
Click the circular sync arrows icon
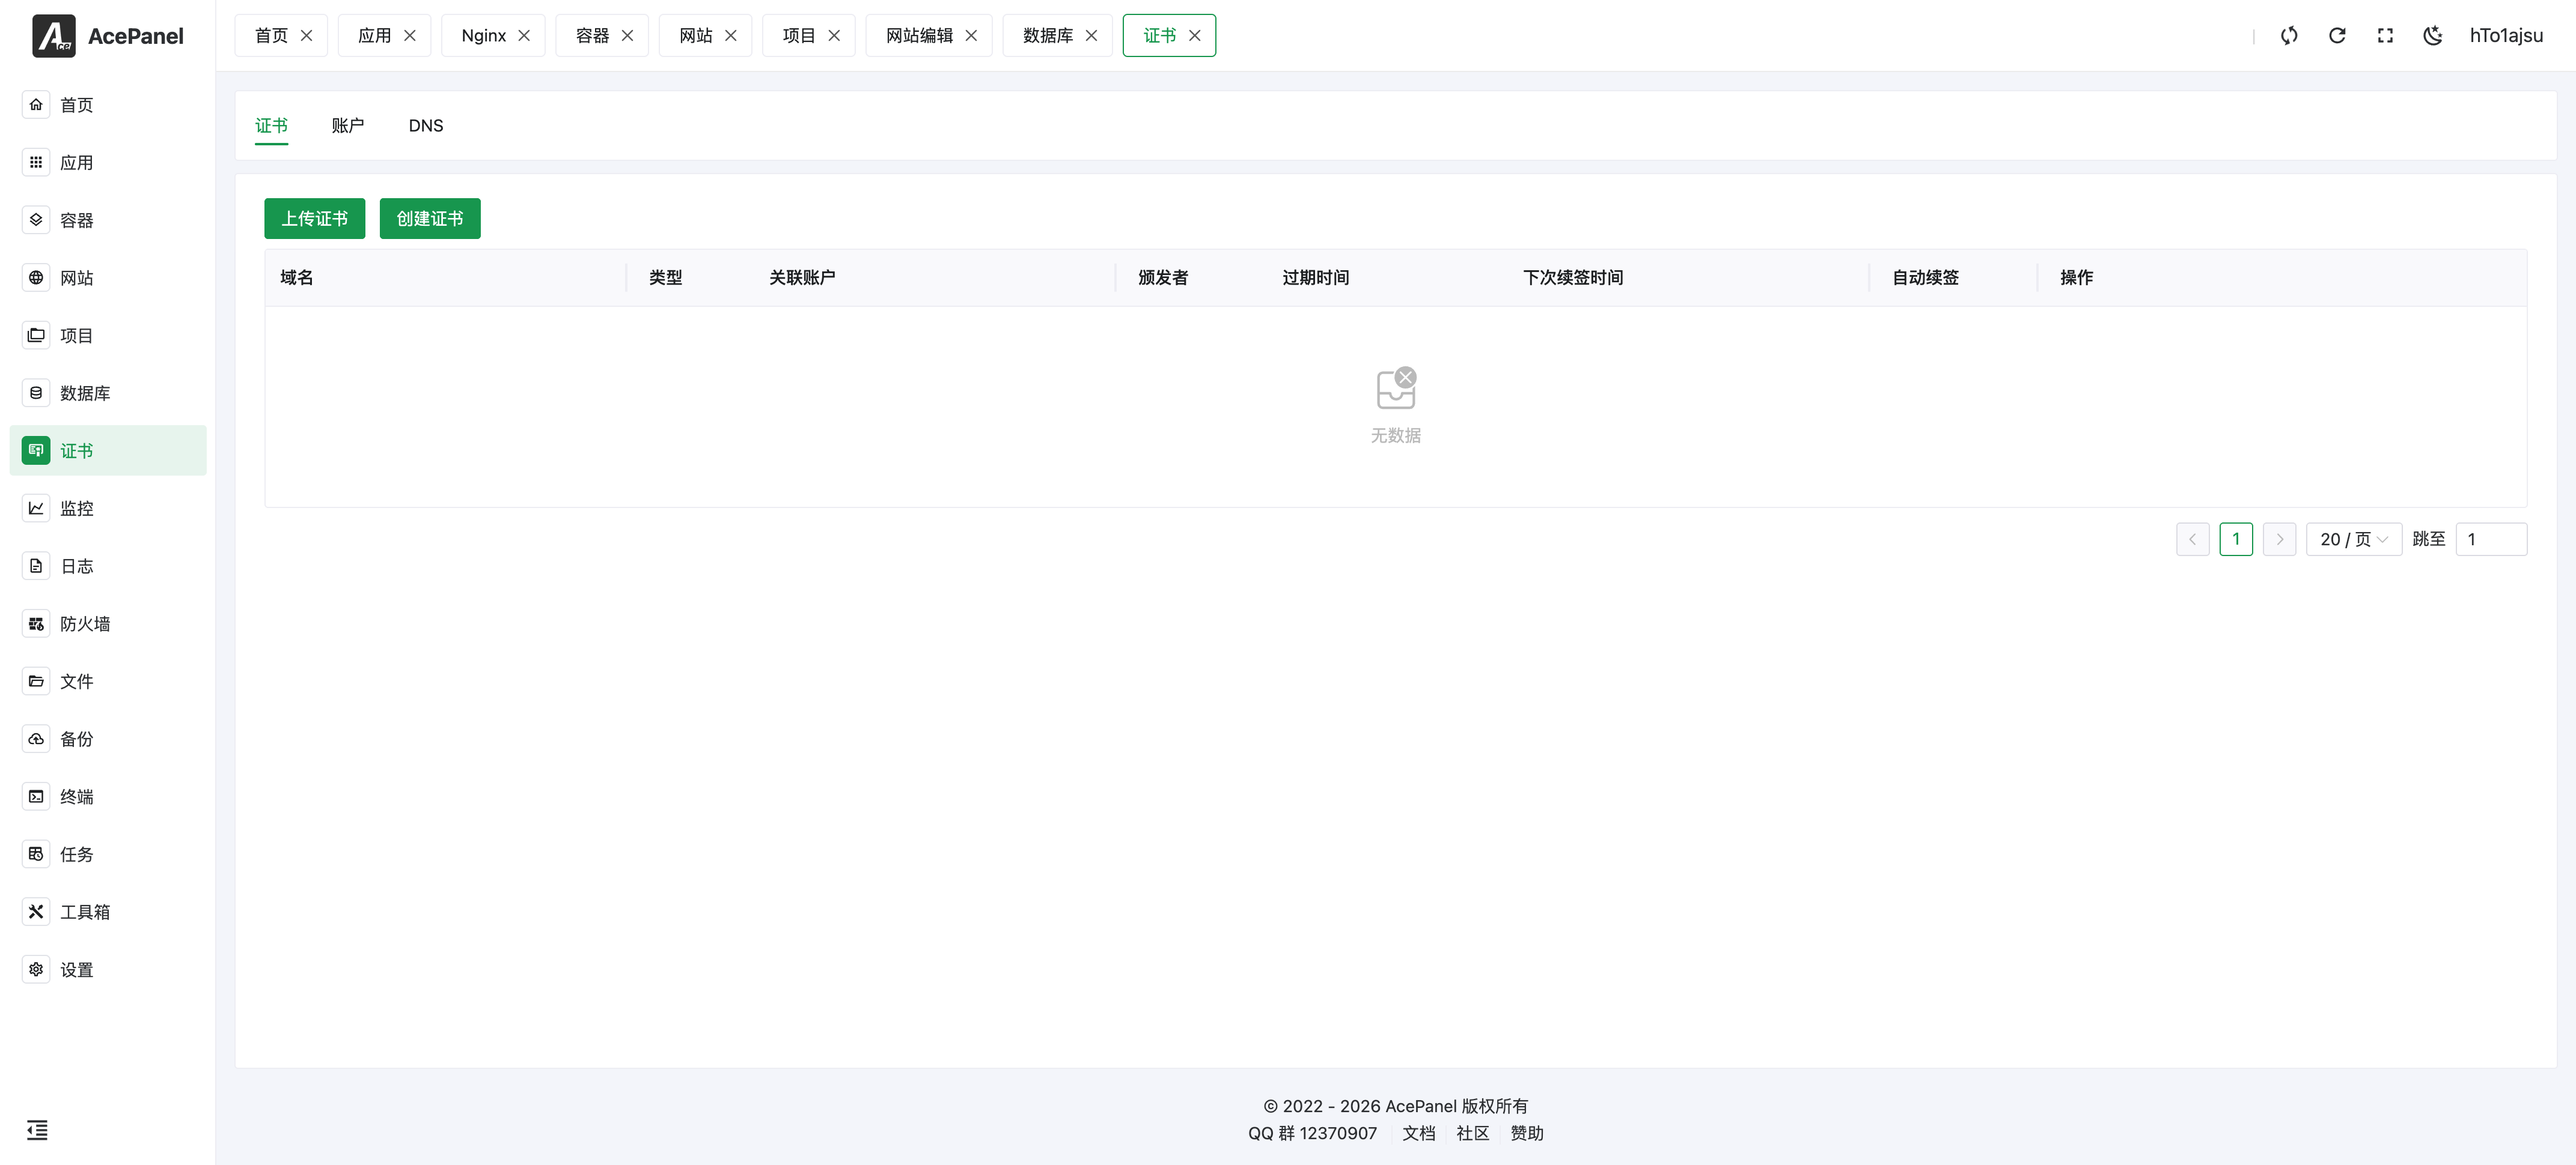2289,36
